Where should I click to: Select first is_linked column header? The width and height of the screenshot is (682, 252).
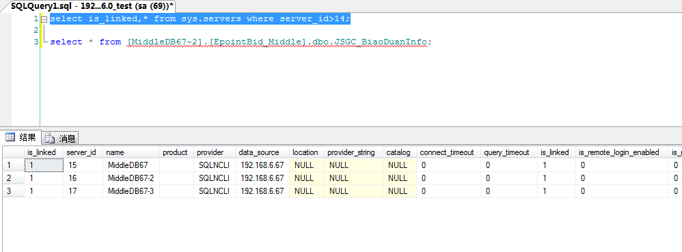coord(44,152)
